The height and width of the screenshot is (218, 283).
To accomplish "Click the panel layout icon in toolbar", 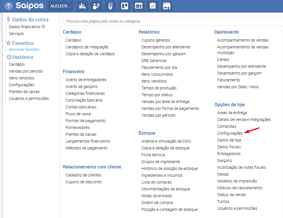I will (139, 6).
